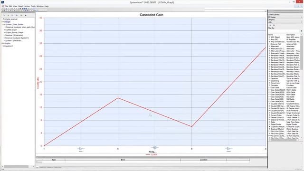Image resolution: width=304 pixels, height=171 pixels.
Task: Click the Delay part icon
Action: (x=269, y=122)
